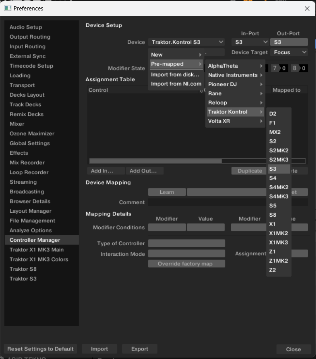Screen dimensions: 316x359
Task: Expand the New submenu
Action: coord(176,55)
